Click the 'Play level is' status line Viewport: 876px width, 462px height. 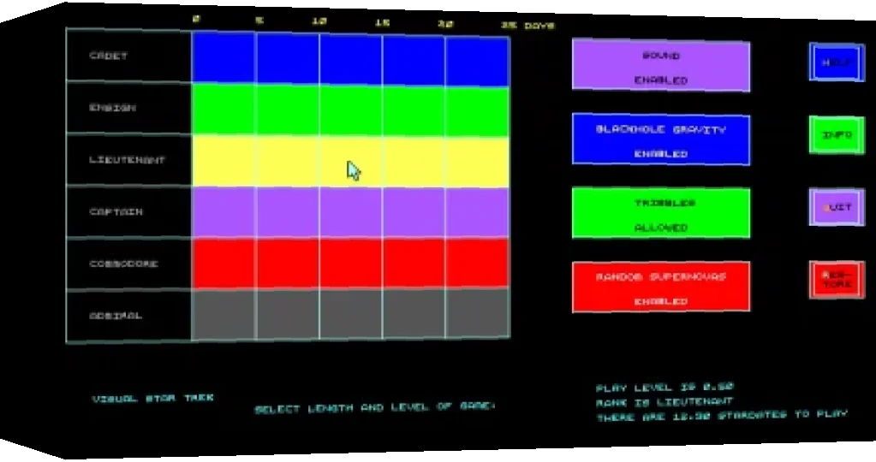click(x=664, y=387)
